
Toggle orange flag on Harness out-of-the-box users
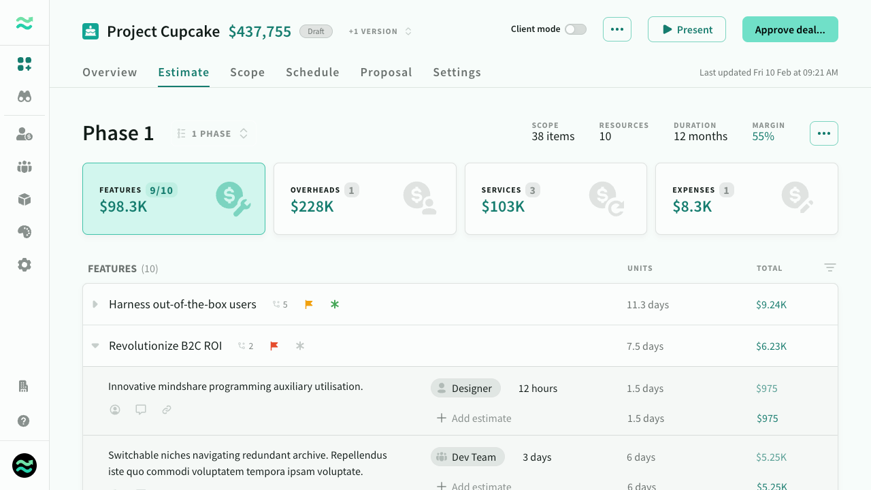309,305
